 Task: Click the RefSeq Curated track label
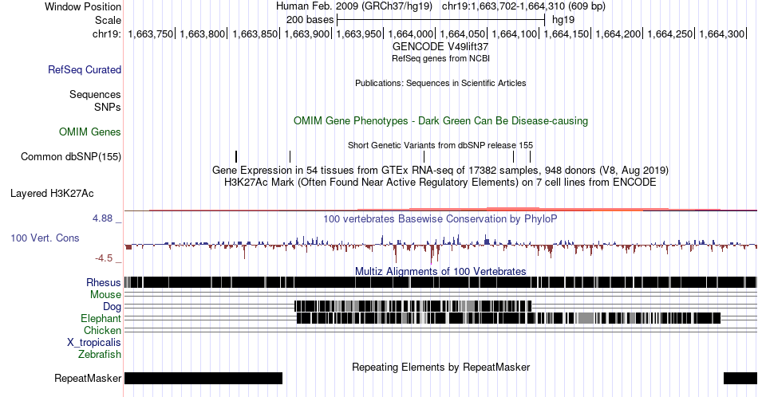(84, 69)
